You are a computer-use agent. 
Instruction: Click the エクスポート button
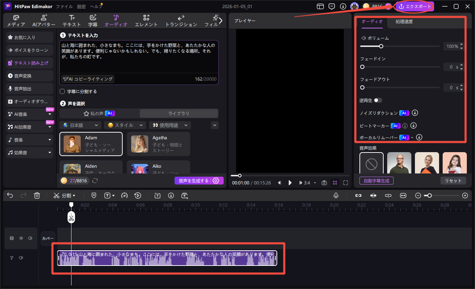point(414,6)
